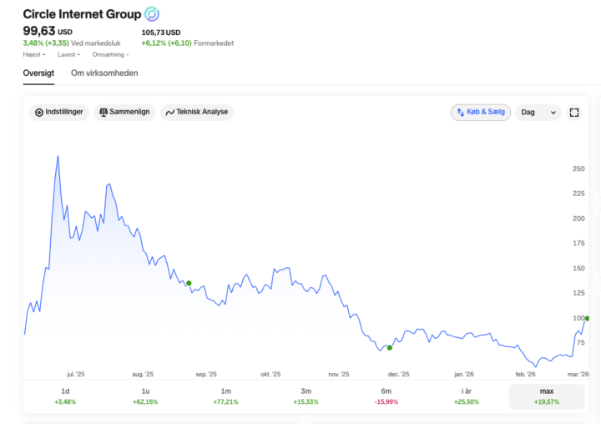Image resolution: width=601 pixels, height=424 pixels.
Task: Click the 105,73 USD pre-market price
Action: tap(161, 33)
